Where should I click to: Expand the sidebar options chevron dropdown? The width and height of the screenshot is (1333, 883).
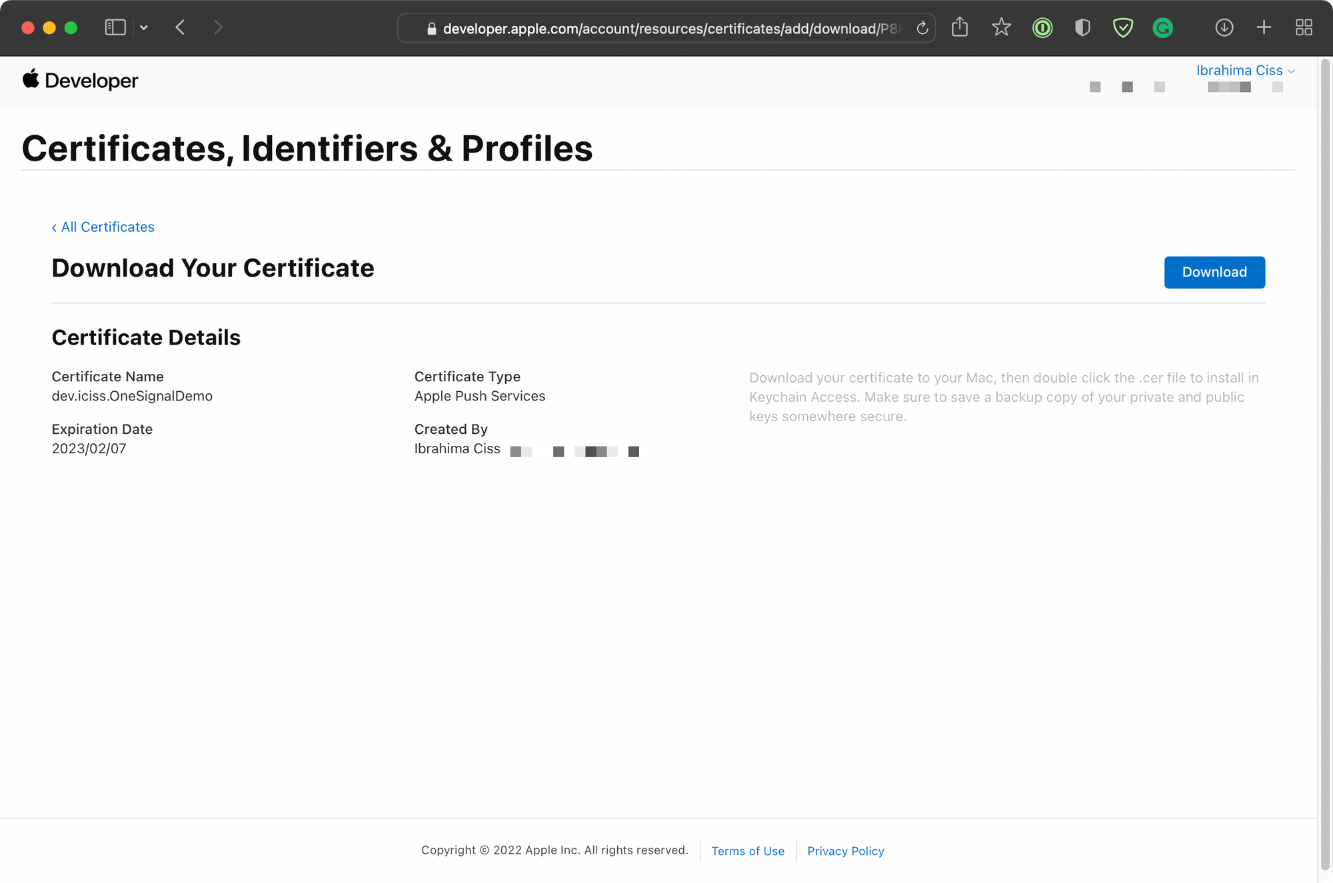[144, 27]
